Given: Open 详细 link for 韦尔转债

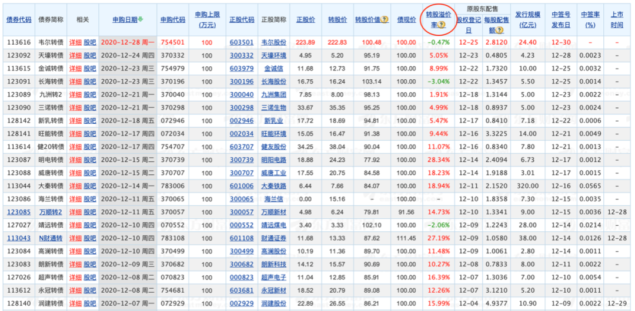Looking at the screenshot, I should [x=75, y=42].
